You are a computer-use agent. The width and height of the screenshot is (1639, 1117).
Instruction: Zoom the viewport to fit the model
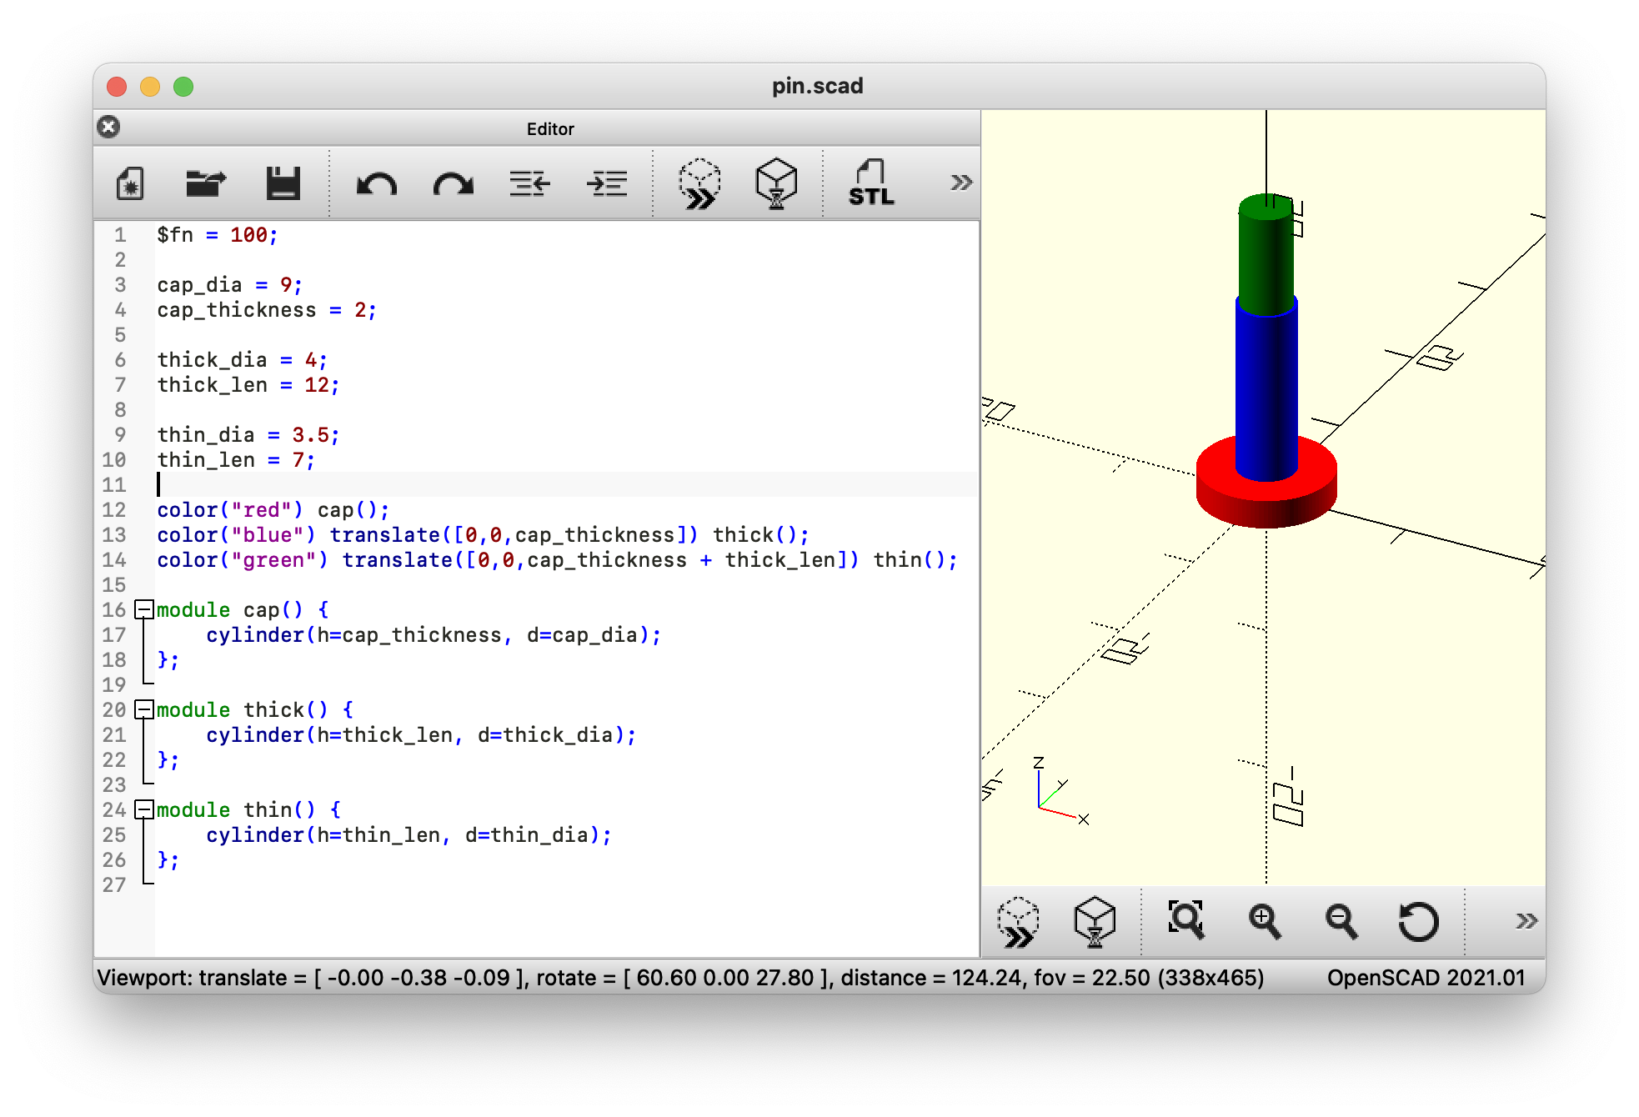(x=1187, y=921)
